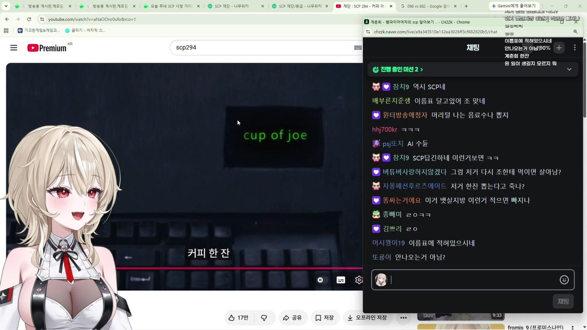The image size is (587, 330).
Task: Open 기괴한게임&게임괴 bookmark
Action: [x=38, y=30]
